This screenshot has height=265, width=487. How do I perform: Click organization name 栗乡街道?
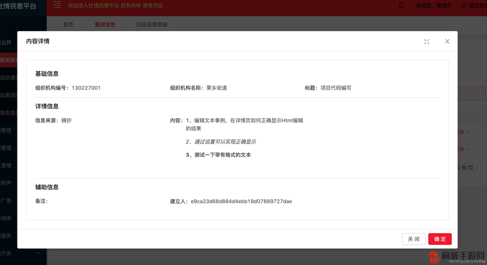(x=217, y=88)
